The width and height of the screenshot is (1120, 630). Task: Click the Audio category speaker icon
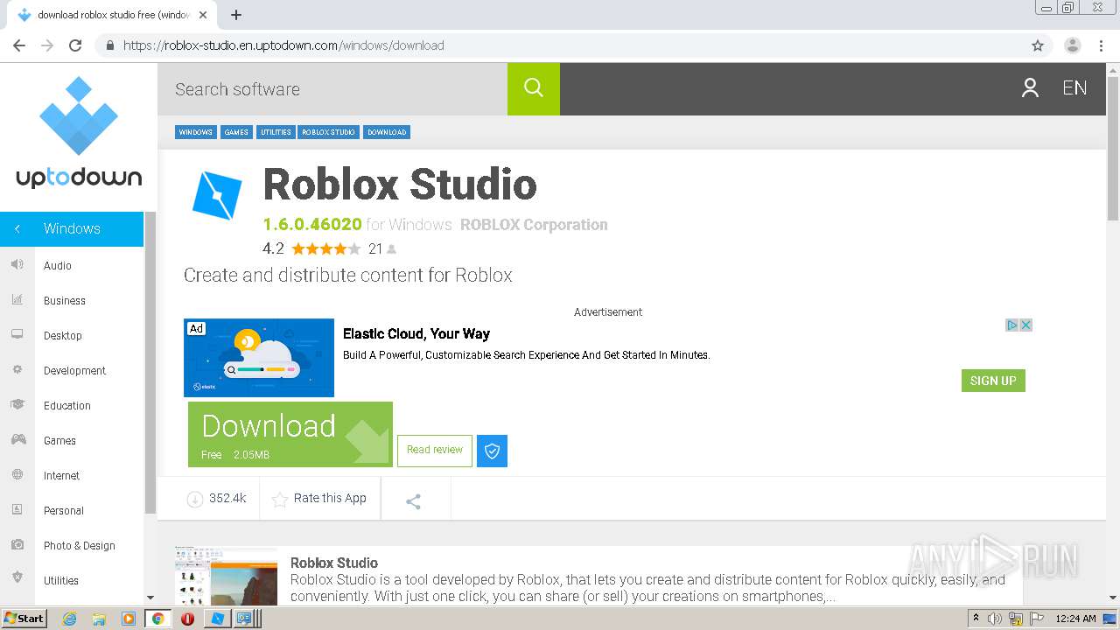(17, 264)
